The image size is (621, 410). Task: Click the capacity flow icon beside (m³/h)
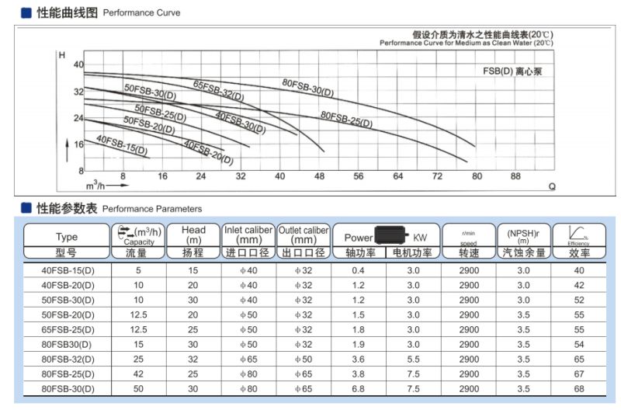tap(126, 232)
